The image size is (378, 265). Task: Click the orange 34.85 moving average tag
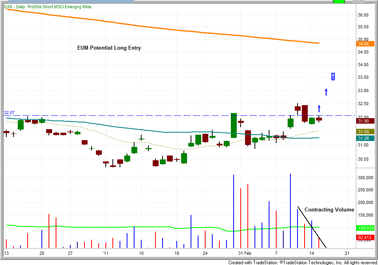coord(365,44)
